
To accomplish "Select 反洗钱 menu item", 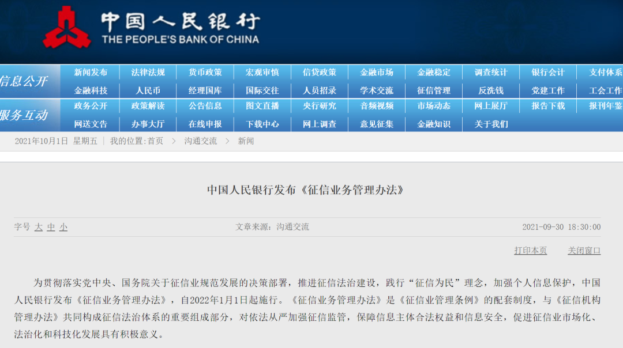I will click(x=491, y=90).
